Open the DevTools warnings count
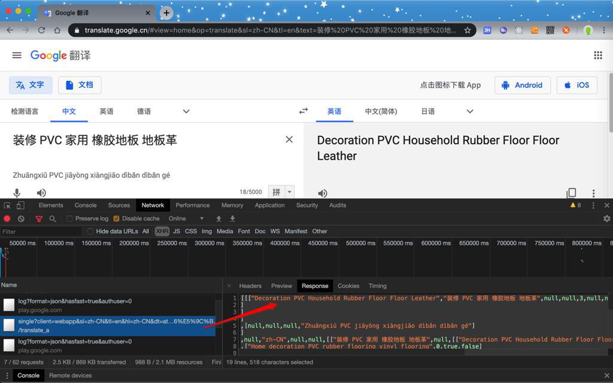 tap(575, 205)
